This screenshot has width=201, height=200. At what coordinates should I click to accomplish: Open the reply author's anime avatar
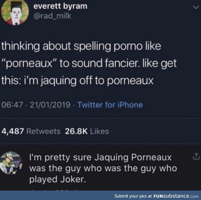coord(11,163)
